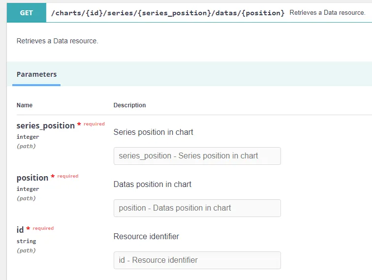The width and height of the screenshot is (372, 280).
Task: Click the body description 'Retrieves a Data resource.'
Action: [x=58, y=41]
